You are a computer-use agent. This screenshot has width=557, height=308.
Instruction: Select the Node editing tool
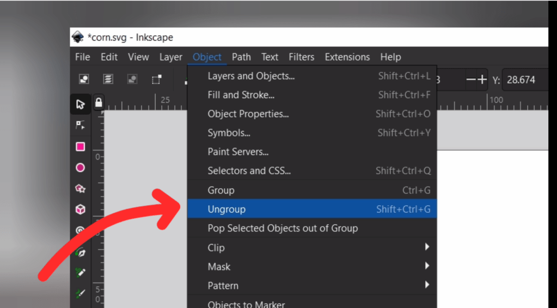pos(80,125)
